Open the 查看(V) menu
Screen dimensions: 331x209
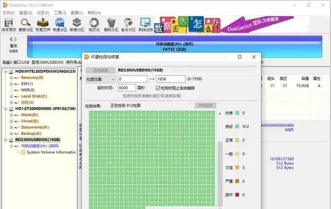[77, 13]
